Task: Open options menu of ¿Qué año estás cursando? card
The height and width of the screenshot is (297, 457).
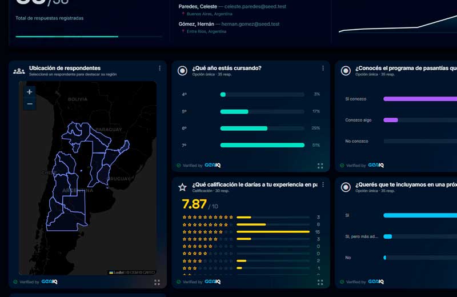Action: 323,68
